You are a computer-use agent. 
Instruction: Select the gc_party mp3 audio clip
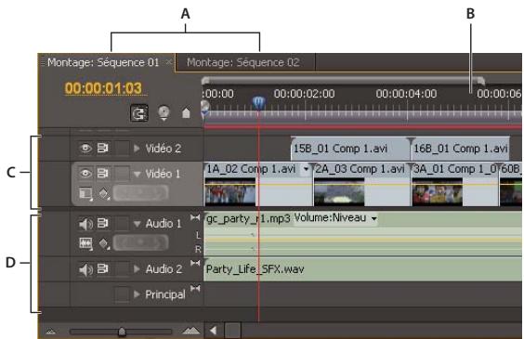click(363, 234)
